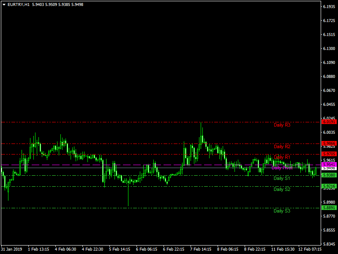Click the magenta 5.9541 pivot price tag
This screenshot has width=338, height=254.
click(x=329, y=164)
